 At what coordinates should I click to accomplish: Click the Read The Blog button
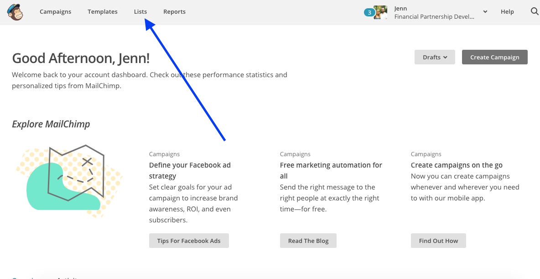point(308,240)
